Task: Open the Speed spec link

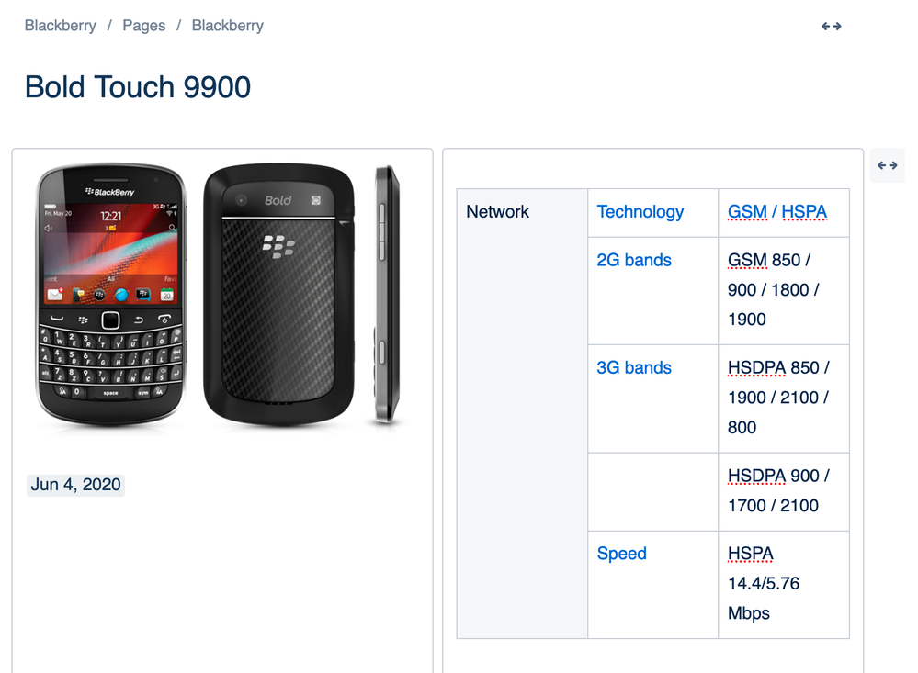Action: 621,553
